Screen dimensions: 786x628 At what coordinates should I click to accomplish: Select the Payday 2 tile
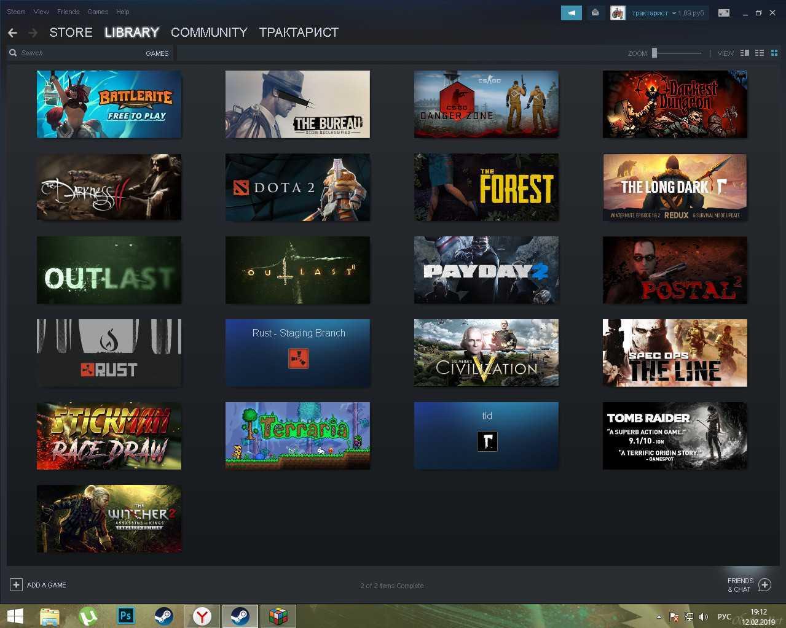pyautogui.click(x=486, y=270)
